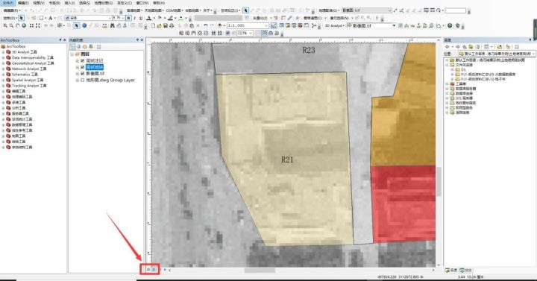
Task: Pick the font color A swatch
Action: (149, 18)
